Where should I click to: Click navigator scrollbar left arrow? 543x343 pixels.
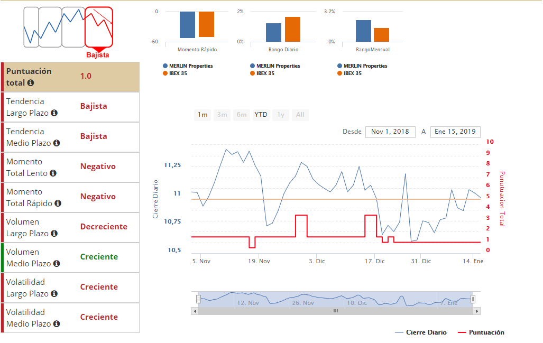pos(195,311)
